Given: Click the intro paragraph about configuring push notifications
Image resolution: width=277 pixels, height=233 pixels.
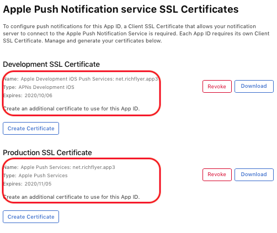Looking at the screenshot, I should [136, 34].
